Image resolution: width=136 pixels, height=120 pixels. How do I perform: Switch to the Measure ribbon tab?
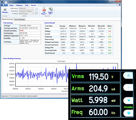(19, 5)
